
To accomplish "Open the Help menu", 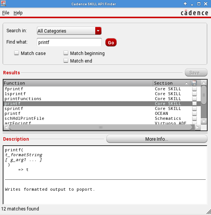I will click(x=18, y=13).
